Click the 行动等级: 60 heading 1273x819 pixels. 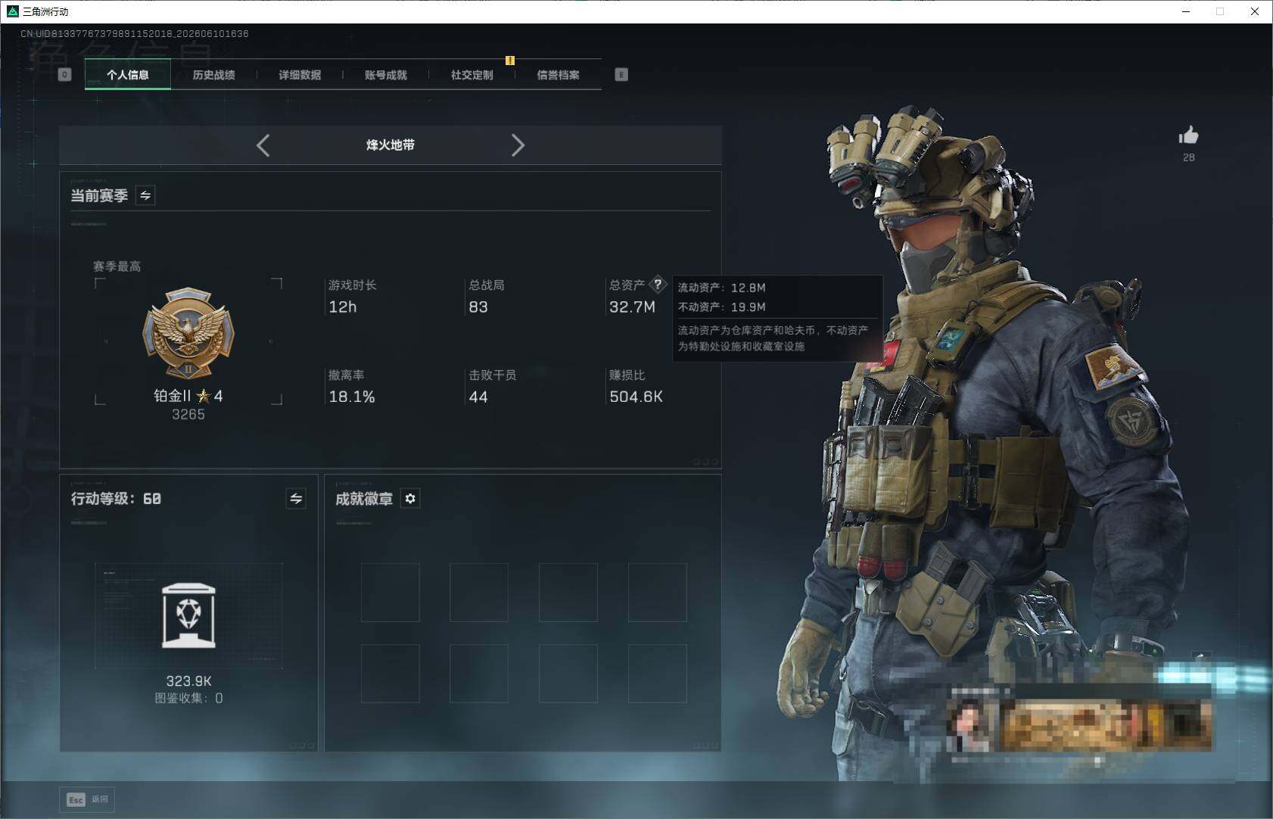pos(116,498)
